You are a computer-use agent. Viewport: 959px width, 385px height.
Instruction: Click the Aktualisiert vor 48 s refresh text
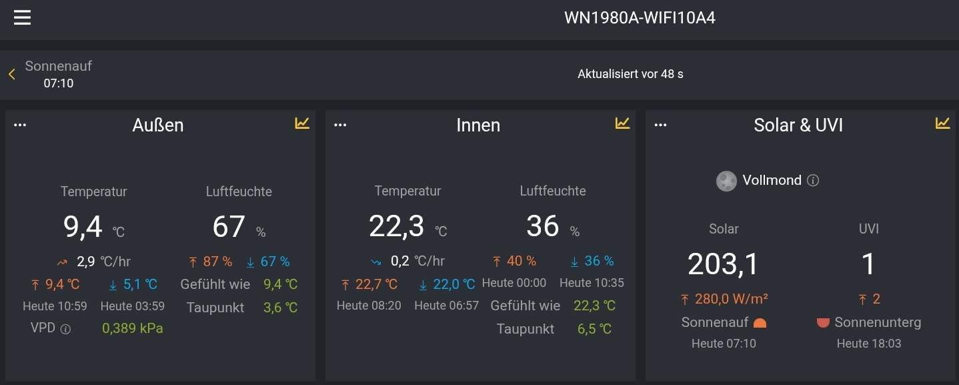pyautogui.click(x=630, y=74)
